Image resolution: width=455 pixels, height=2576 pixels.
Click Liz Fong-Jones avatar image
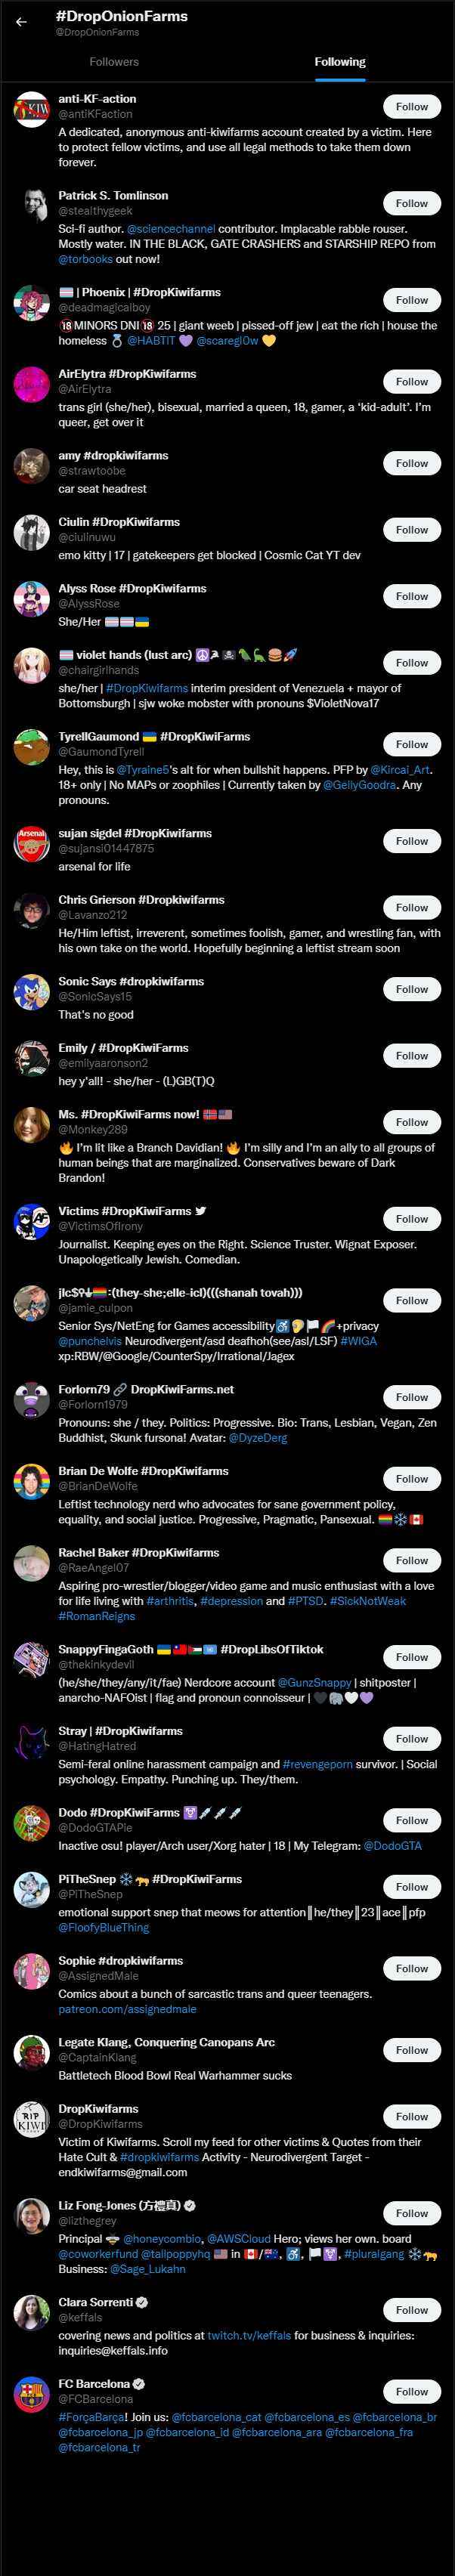[x=32, y=2216]
